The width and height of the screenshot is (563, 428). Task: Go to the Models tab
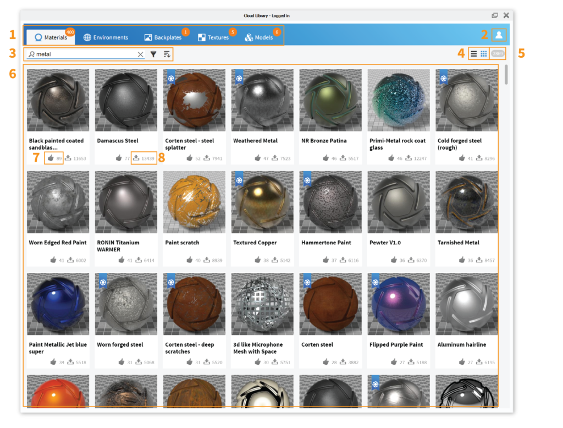tap(259, 37)
